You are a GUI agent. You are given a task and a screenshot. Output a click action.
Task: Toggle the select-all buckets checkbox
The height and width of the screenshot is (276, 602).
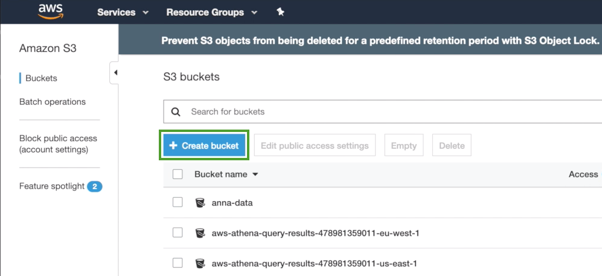(178, 174)
